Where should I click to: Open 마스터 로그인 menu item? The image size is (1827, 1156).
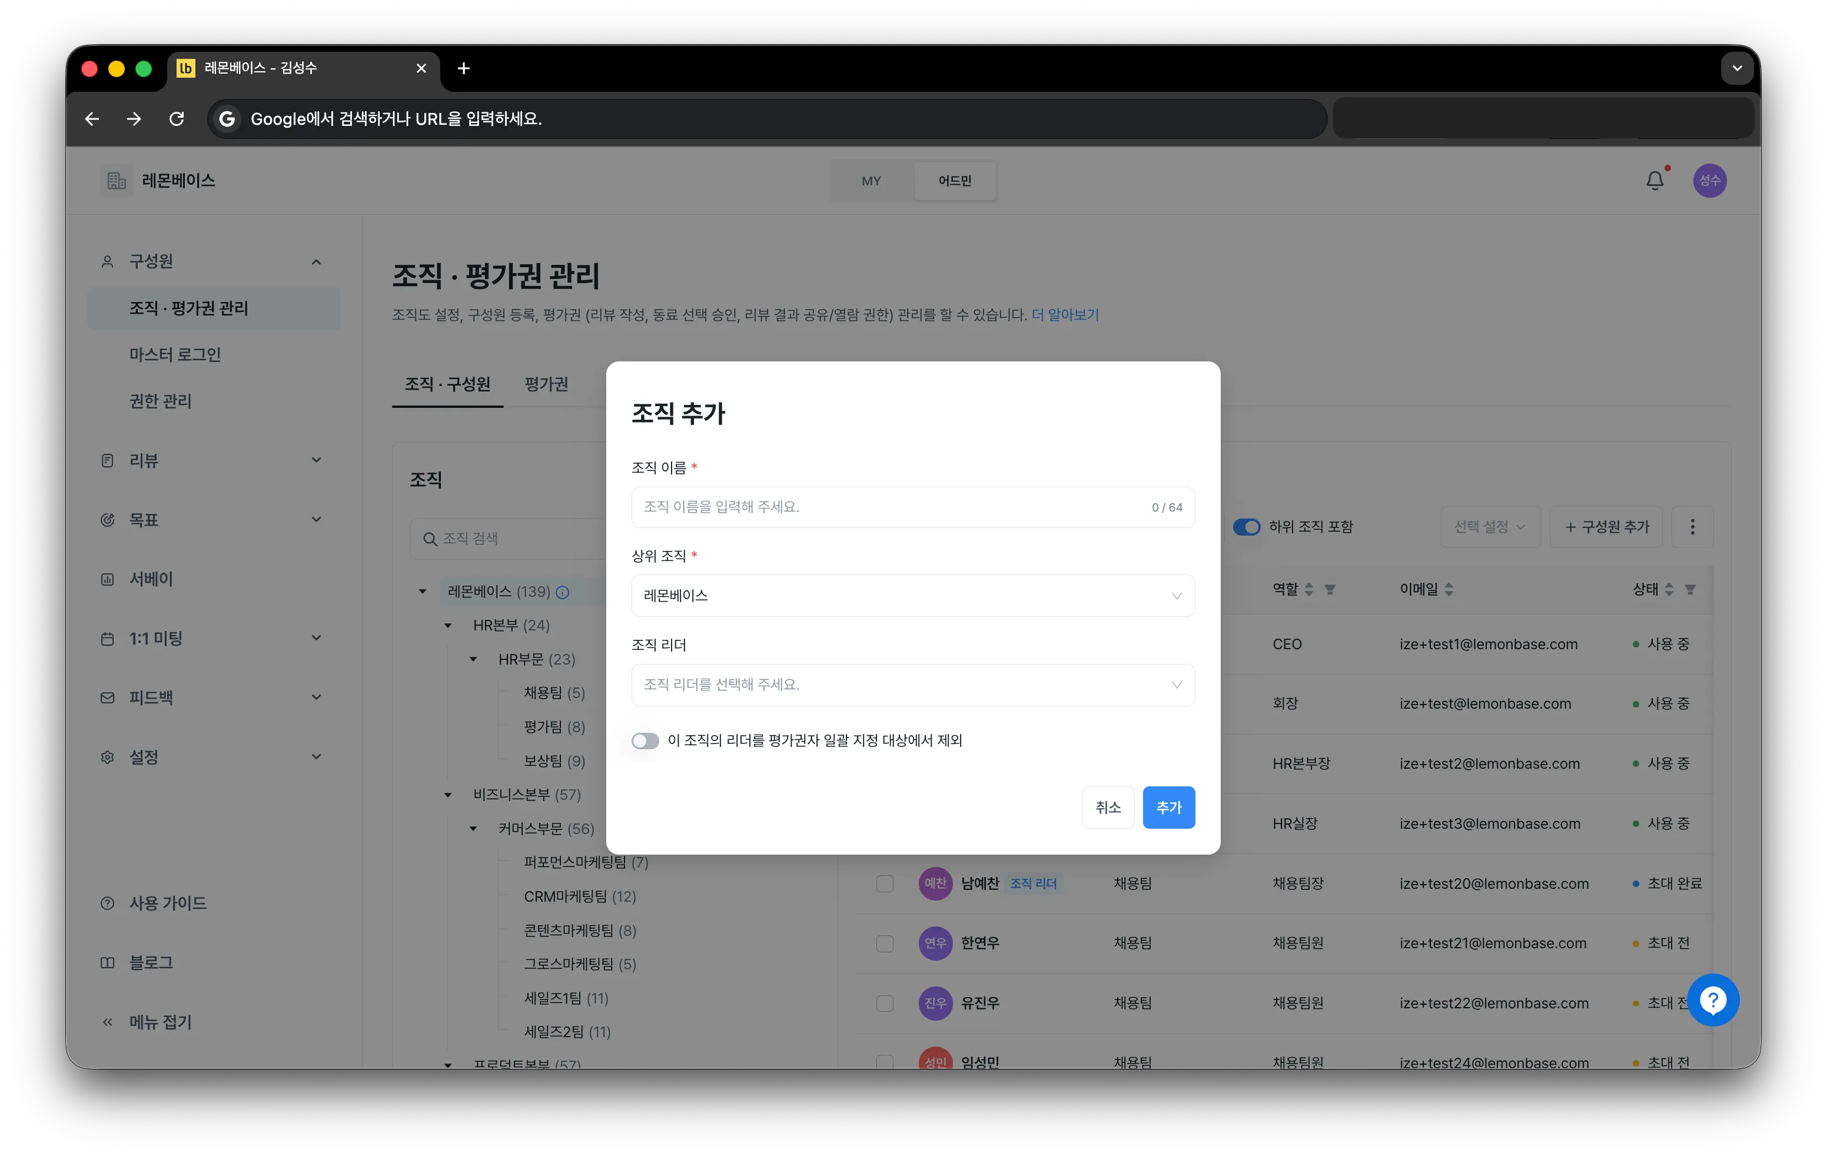[x=174, y=354]
